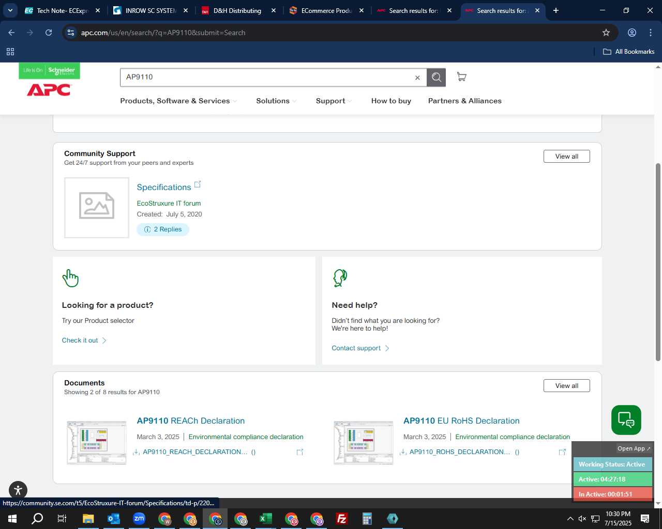Open REACH declaration in new window icon
The width and height of the screenshot is (662, 529).
pyautogui.click(x=299, y=452)
